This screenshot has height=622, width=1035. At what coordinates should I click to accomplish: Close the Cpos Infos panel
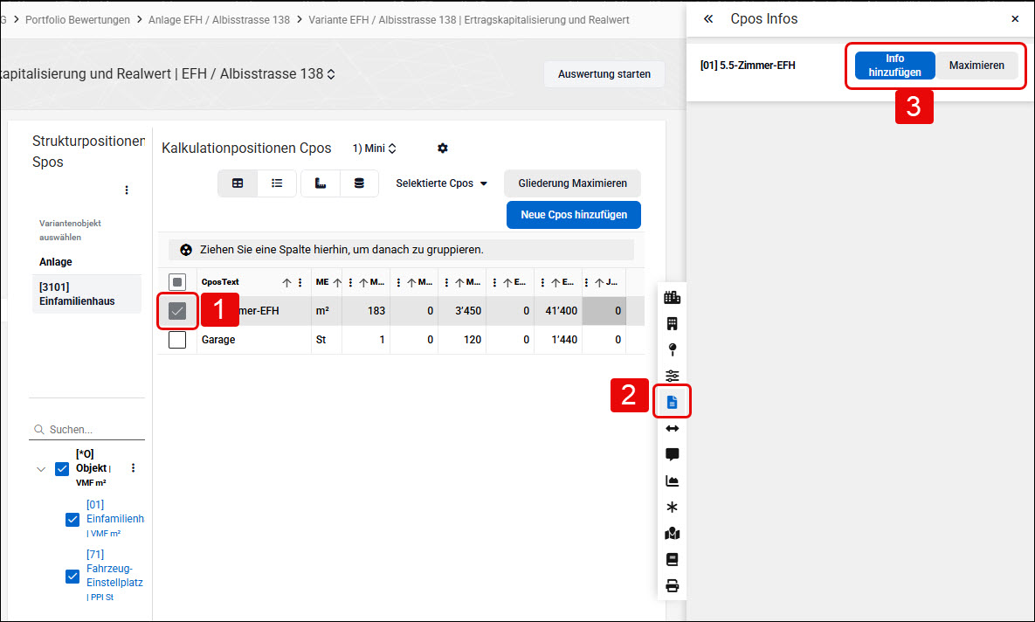(1015, 18)
